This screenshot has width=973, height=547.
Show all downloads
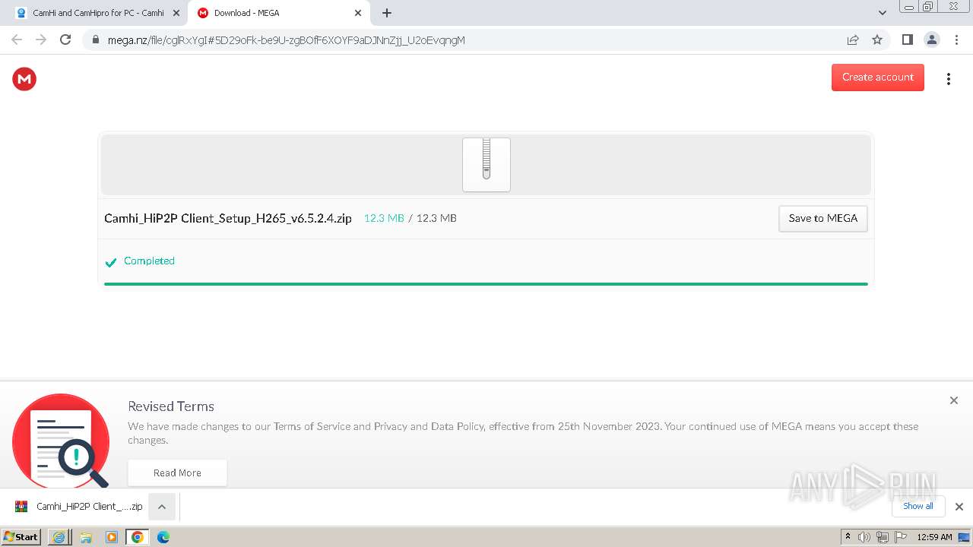(x=918, y=506)
